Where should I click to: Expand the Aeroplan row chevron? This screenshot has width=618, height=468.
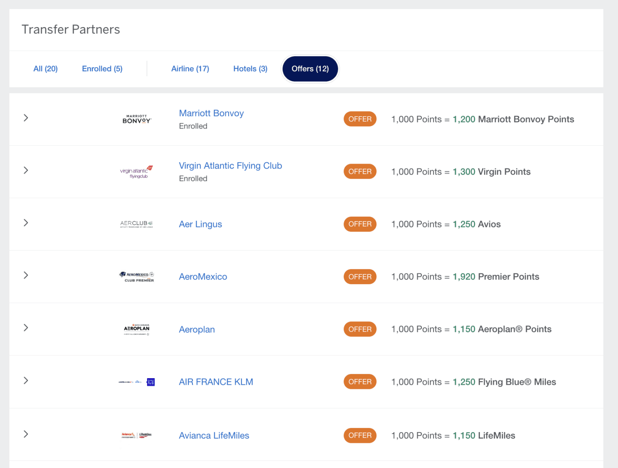[26, 328]
